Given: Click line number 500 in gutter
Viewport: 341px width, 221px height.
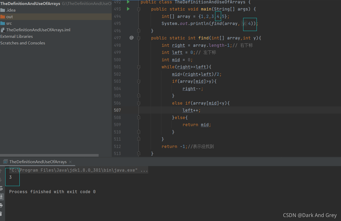Looking at the screenshot, I should (x=117, y=60).
